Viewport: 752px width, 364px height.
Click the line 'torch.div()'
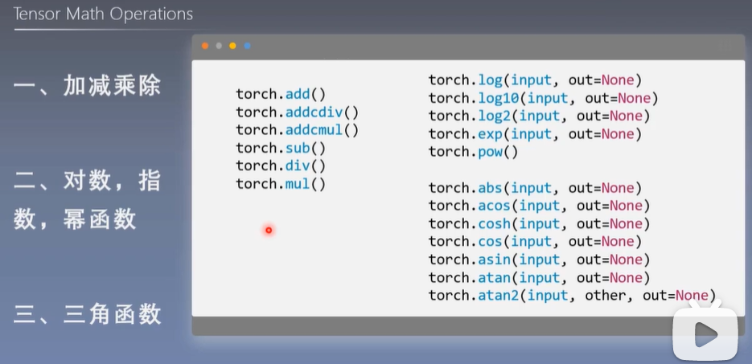point(281,166)
